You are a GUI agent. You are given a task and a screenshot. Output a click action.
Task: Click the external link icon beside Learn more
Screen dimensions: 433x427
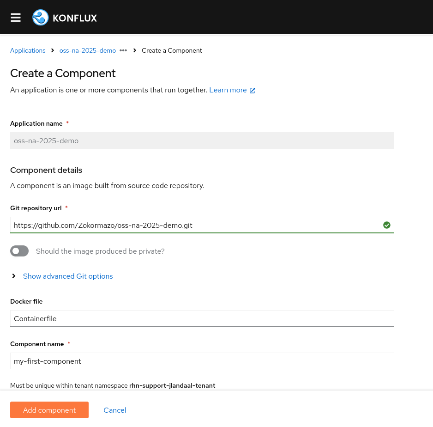(252, 90)
